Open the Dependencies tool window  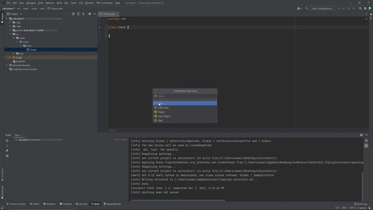[112, 204]
